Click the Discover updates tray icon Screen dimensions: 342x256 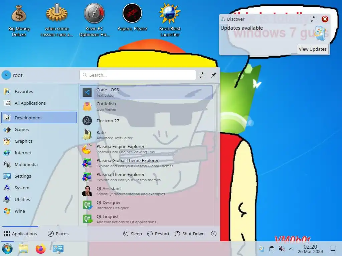tap(262, 249)
